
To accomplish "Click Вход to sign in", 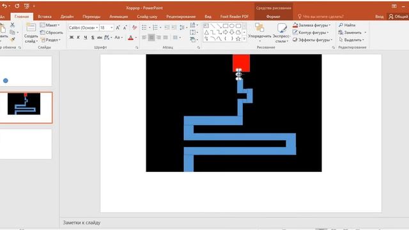I will coord(379,17).
